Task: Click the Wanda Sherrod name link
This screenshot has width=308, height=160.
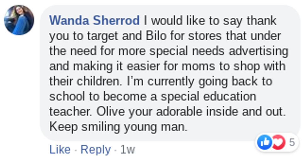Action: click(94, 21)
